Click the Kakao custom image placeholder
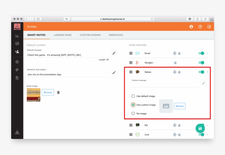Viewport: 225px width, 155px height. pos(166,106)
